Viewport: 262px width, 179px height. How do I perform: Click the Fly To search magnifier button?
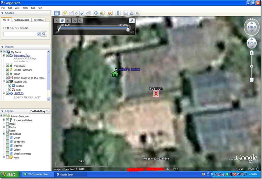(x=44, y=34)
